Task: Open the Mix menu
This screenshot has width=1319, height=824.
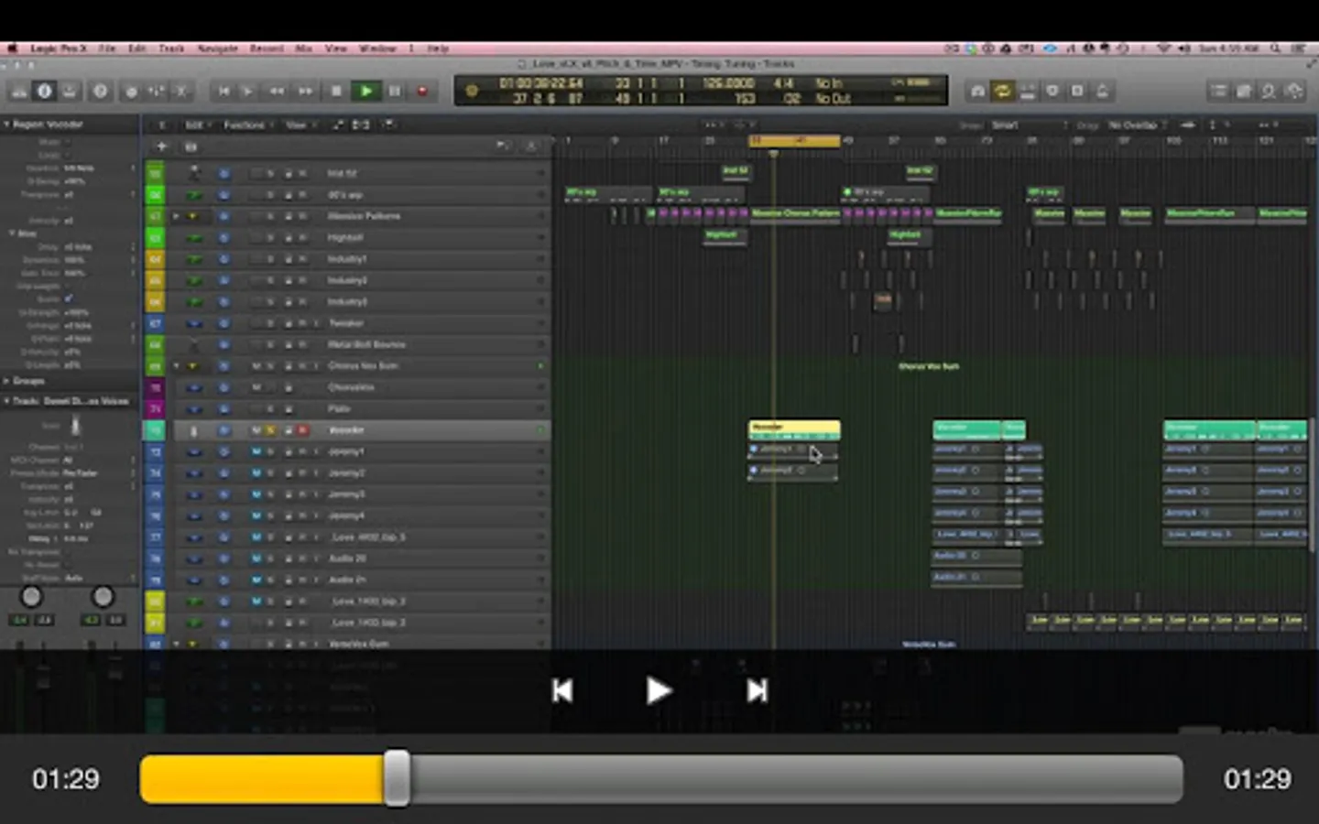Action: pos(304,49)
